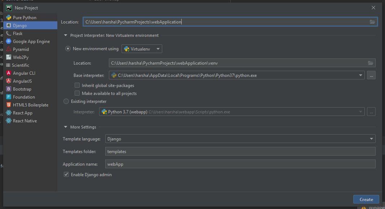Select the React Native project icon
This screenshot has width=385, height=209.
(x=8, y=121)
